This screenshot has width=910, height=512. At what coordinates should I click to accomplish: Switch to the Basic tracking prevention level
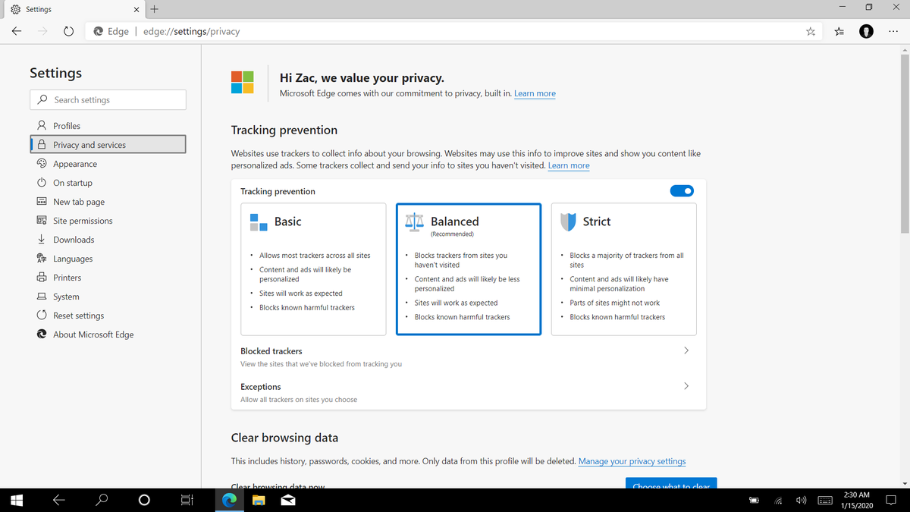point(313,269)
